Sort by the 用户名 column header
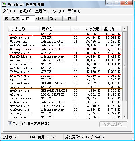This screenshot has width=135, height=141. coord(55,29)
